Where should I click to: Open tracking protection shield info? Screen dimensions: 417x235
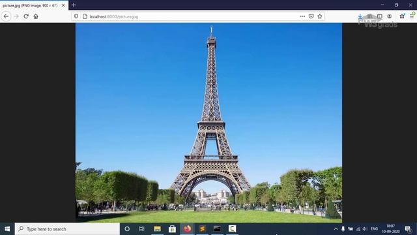coord(76,16)
